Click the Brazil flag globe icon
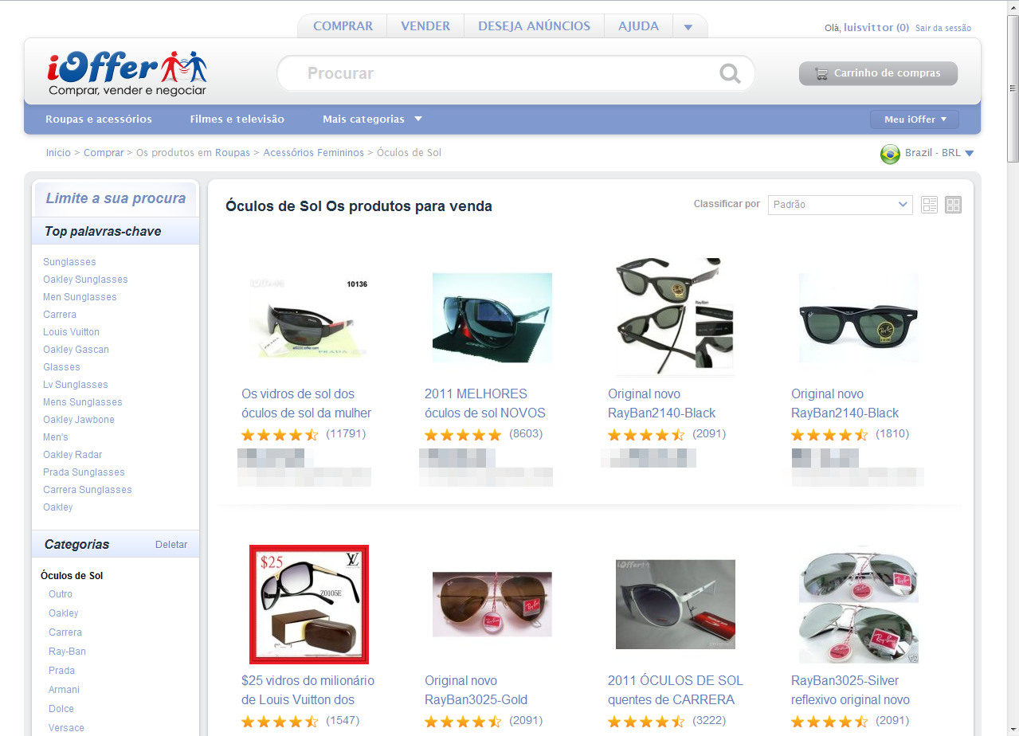Screen dimensions: 1019x736 coord(890,154)
